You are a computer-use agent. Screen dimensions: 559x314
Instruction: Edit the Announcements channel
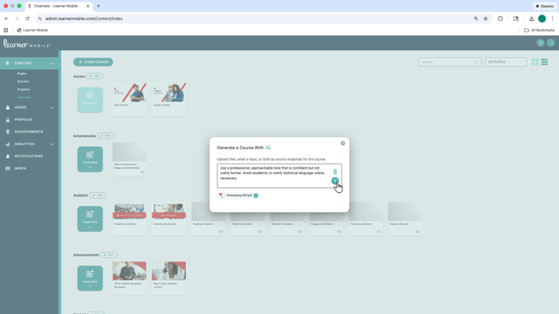pyautogui.click(x=109, y=255)
